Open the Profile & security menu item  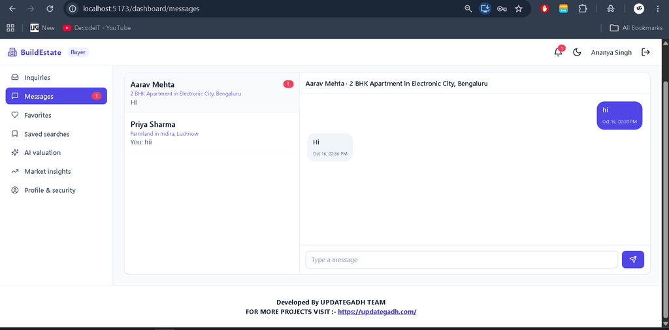point(56,190)
